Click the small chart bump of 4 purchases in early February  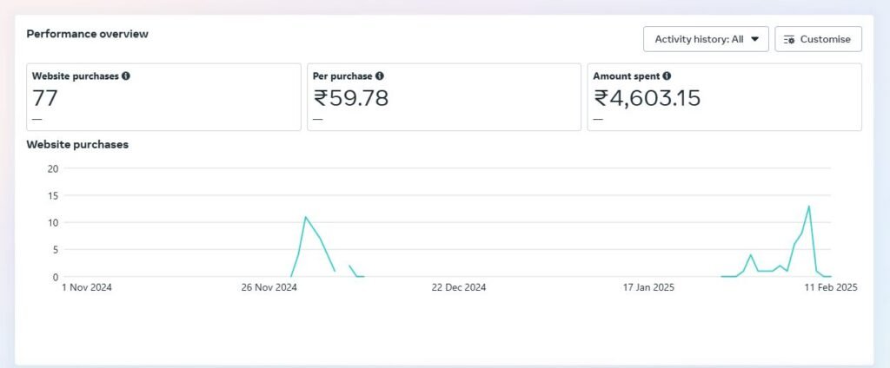[x=750, y=255]
